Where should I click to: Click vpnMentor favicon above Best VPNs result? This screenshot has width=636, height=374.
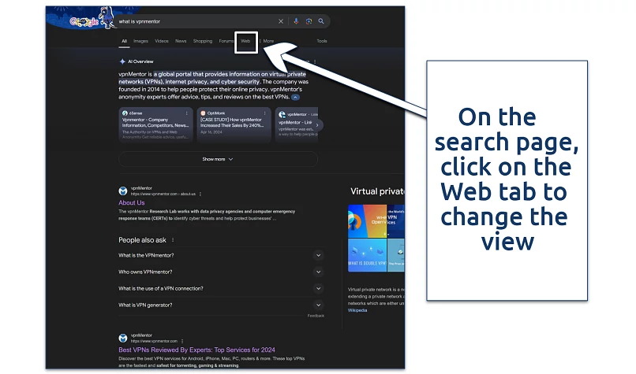point(123,338)
